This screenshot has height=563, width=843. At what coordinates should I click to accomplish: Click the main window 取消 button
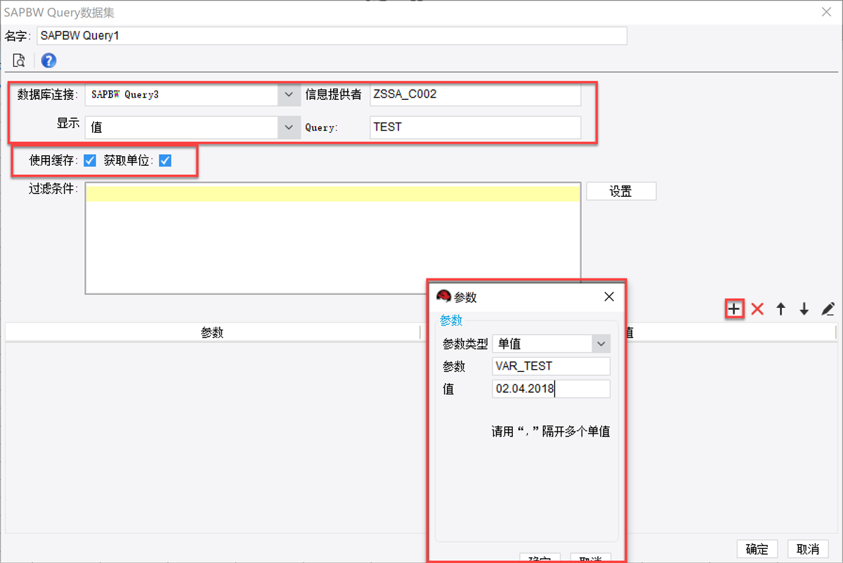808,549
